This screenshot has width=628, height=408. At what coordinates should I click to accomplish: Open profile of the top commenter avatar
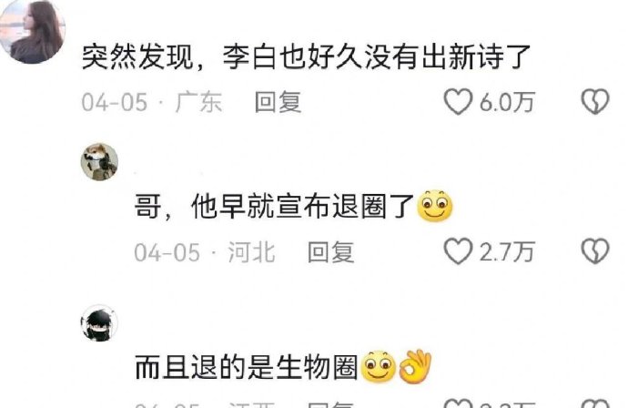tap(32, 32)
